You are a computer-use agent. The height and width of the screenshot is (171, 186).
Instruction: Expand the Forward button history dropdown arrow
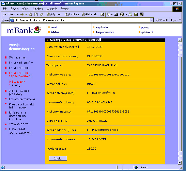(26, 15)
